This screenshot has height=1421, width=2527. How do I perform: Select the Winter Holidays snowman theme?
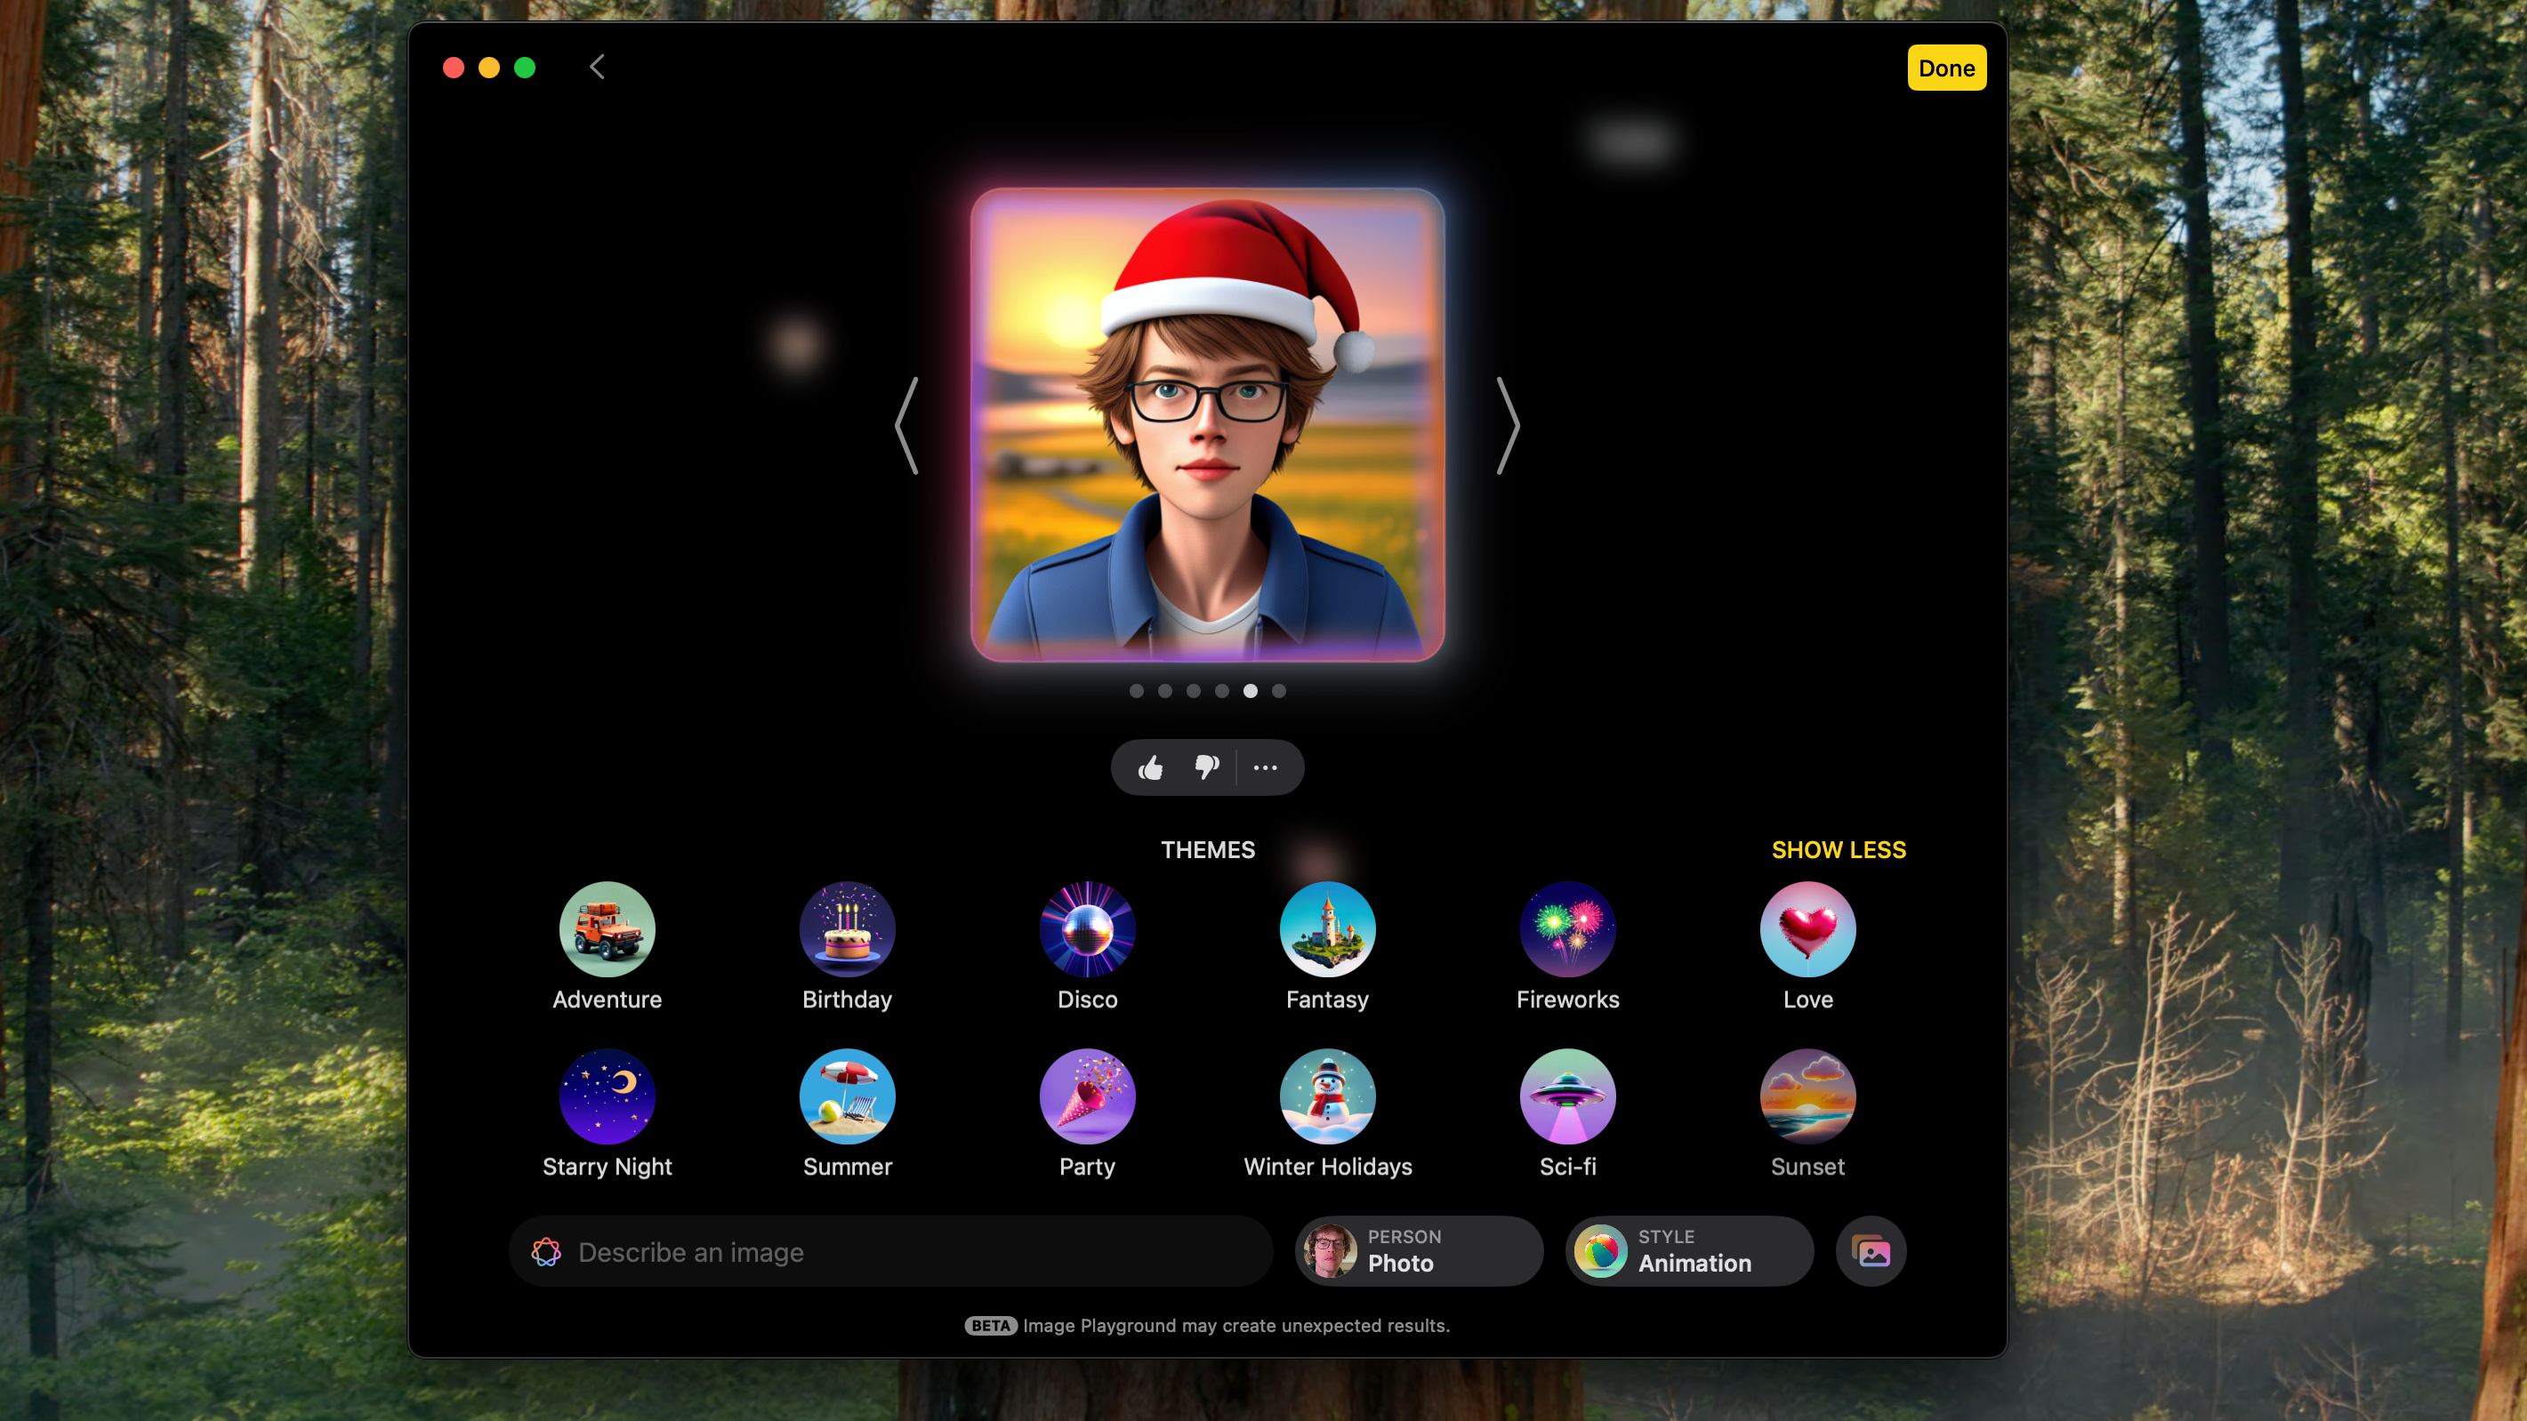(x=1327, y=1096)
